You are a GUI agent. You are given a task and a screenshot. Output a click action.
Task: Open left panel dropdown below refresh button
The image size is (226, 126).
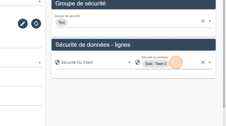pos(40,63)
